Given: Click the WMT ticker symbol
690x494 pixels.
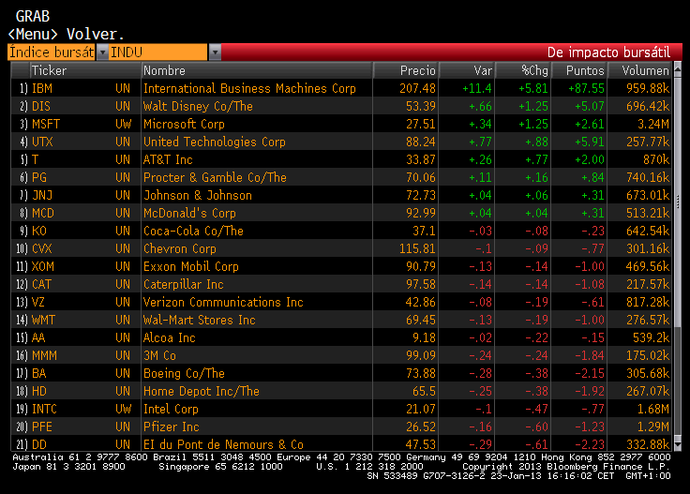Looking at the screenshot, I should click(43, 320).
